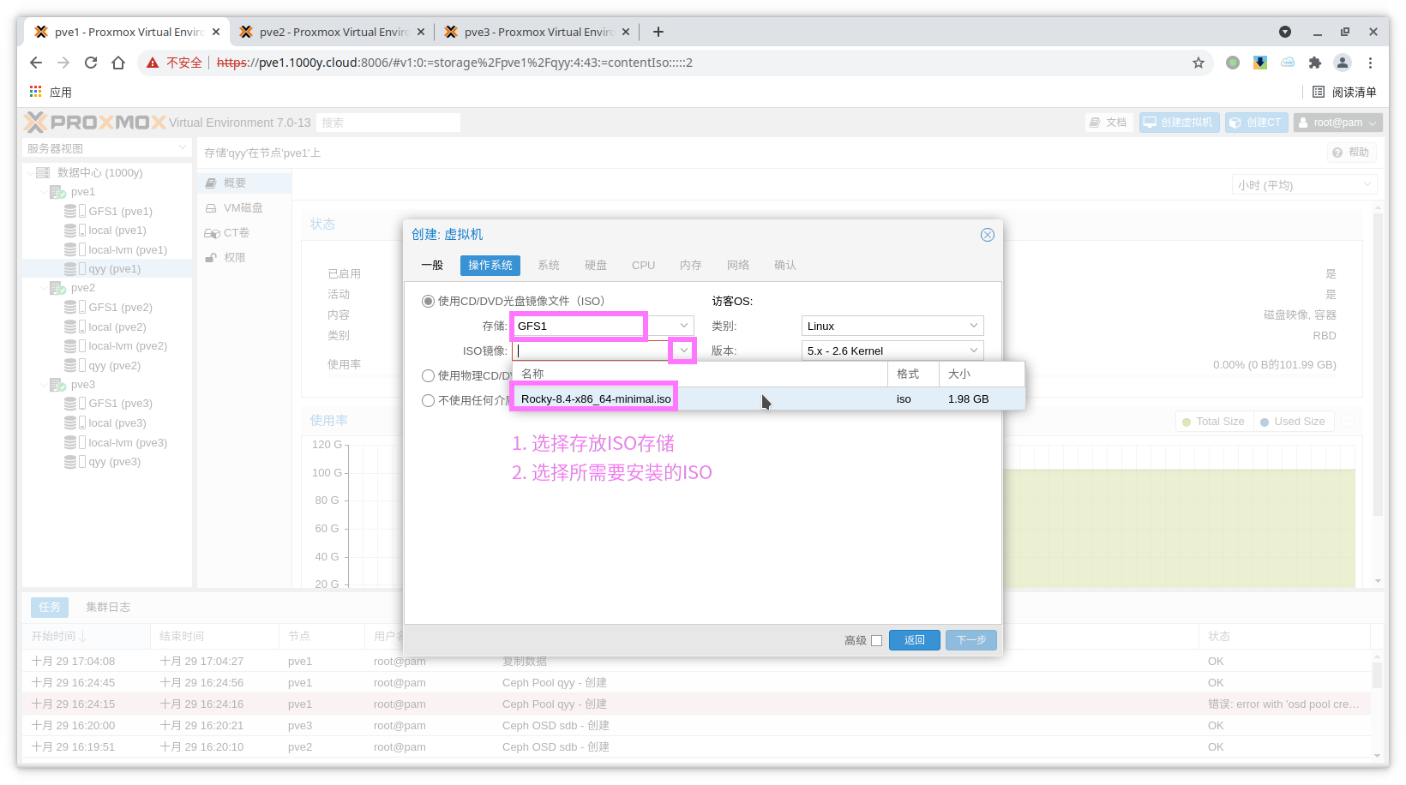
Task: Select use physical CD/DVD drive radio
Action: [x=428, y=375]
